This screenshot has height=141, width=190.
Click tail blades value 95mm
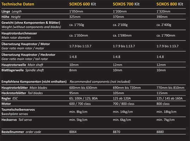tap(74, 93)
